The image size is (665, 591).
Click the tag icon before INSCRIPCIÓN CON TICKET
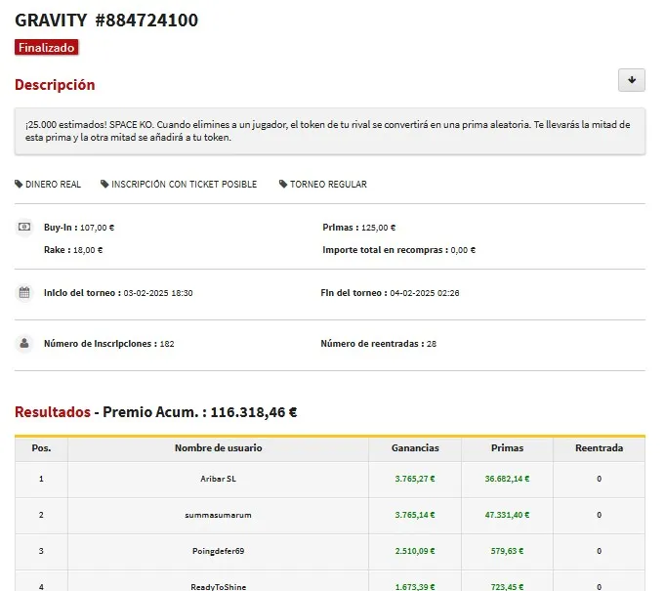[x=104, y=185]
